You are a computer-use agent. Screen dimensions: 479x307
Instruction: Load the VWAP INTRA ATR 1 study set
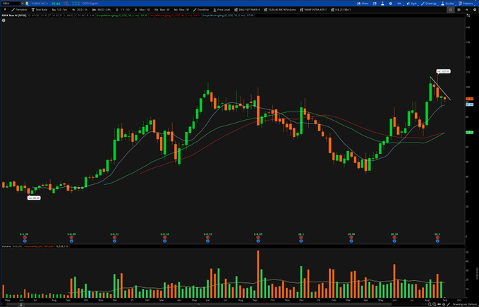click(x=313, y=10)
